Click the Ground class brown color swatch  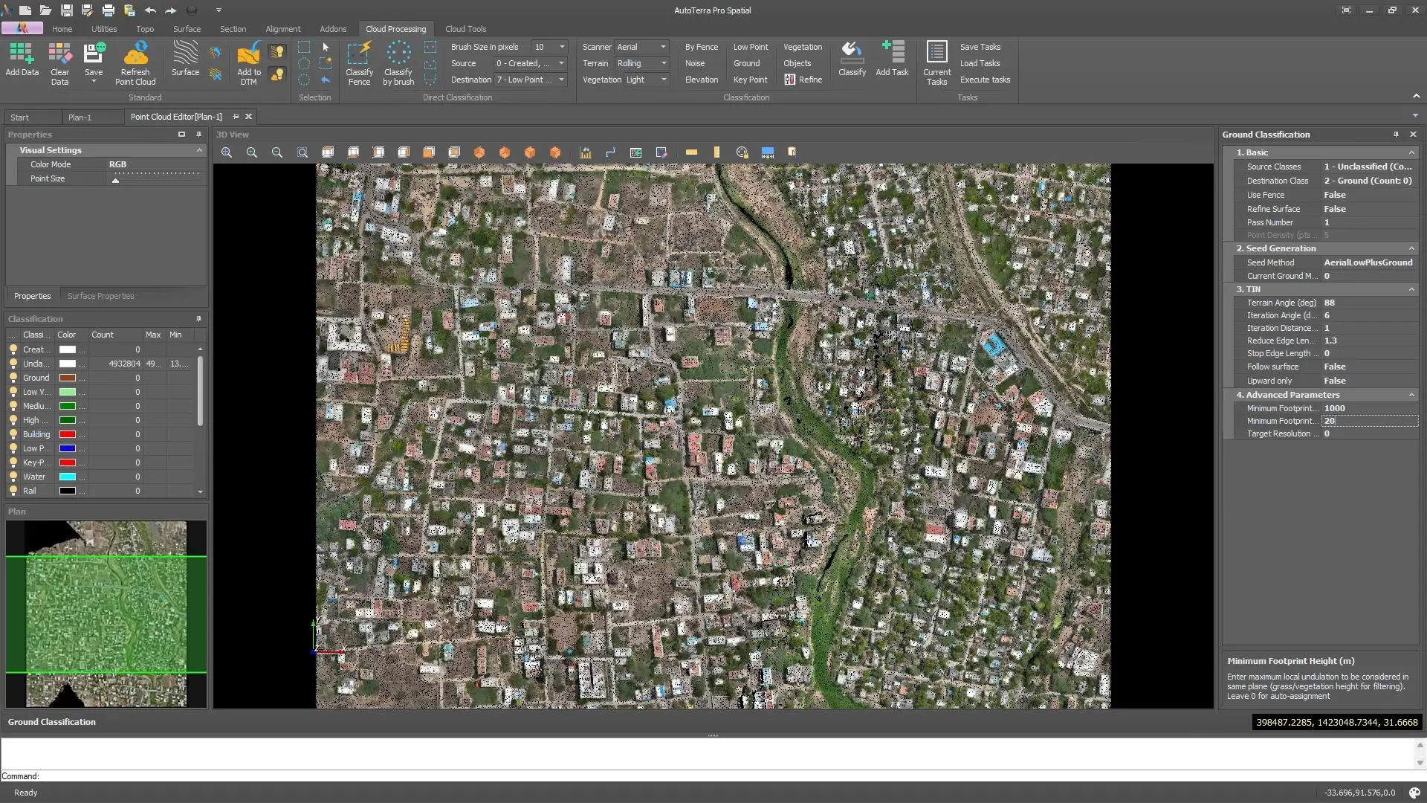68,378
